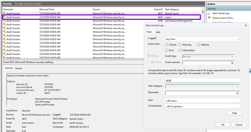Check the Critical event level box
The width and height of the screenshot is (251, 132).
tap(166, 45)
